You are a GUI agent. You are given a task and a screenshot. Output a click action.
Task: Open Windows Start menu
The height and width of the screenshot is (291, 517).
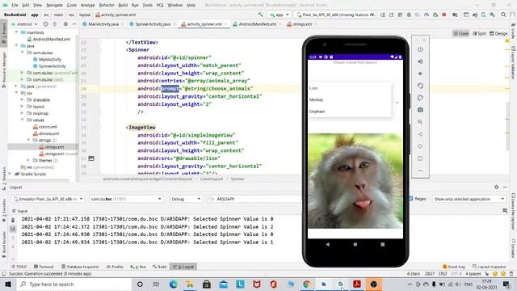(8, 284)
